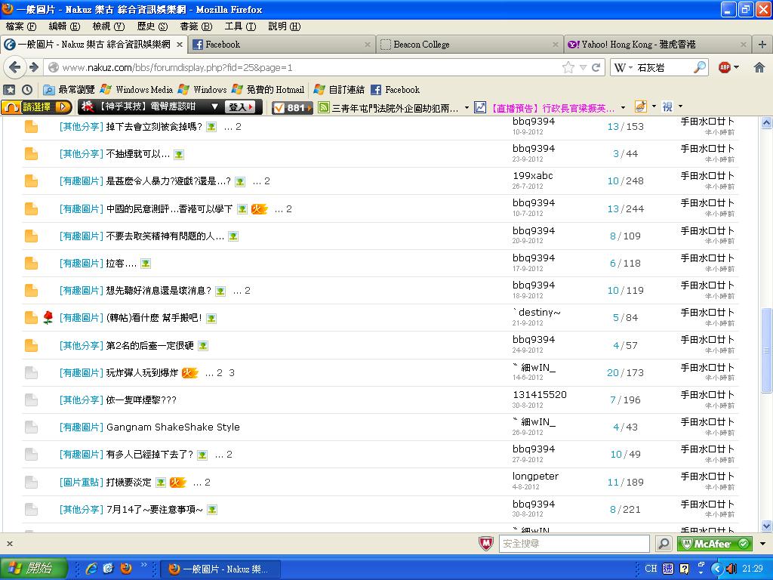Click the browser Forward arrow button
773x580 pixels.
[34, 67]
